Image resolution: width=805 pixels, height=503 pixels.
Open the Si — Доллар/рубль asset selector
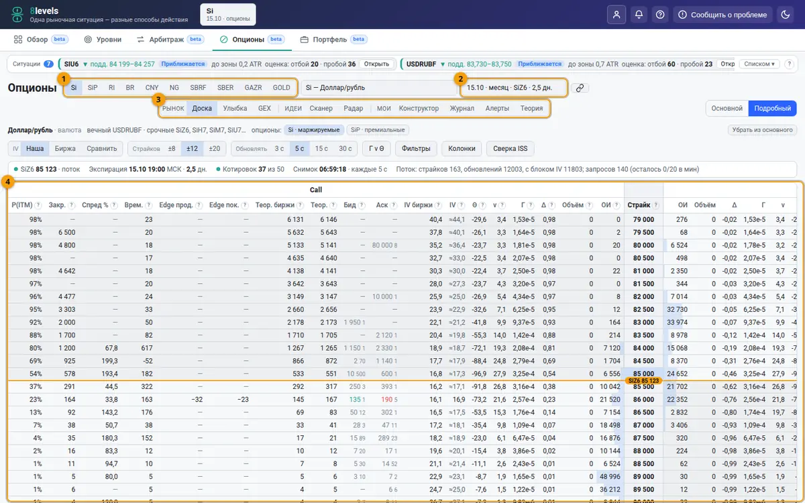[x=378, y=88]
